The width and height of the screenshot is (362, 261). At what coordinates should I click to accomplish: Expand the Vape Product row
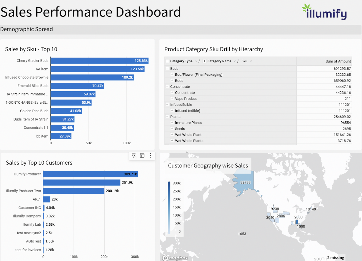(x=172, y=99)
